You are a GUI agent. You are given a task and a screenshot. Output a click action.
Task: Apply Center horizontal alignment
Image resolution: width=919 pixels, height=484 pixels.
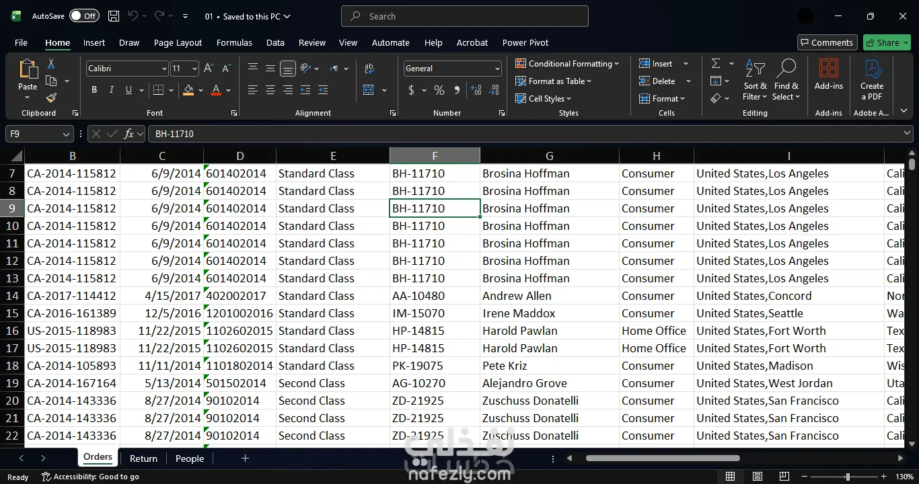click(x=270, y=90)
